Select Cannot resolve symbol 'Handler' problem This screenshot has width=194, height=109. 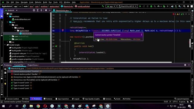[x=25, y=74]
